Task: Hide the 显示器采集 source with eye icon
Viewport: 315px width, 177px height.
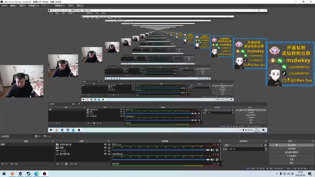Action: point(105,154)
